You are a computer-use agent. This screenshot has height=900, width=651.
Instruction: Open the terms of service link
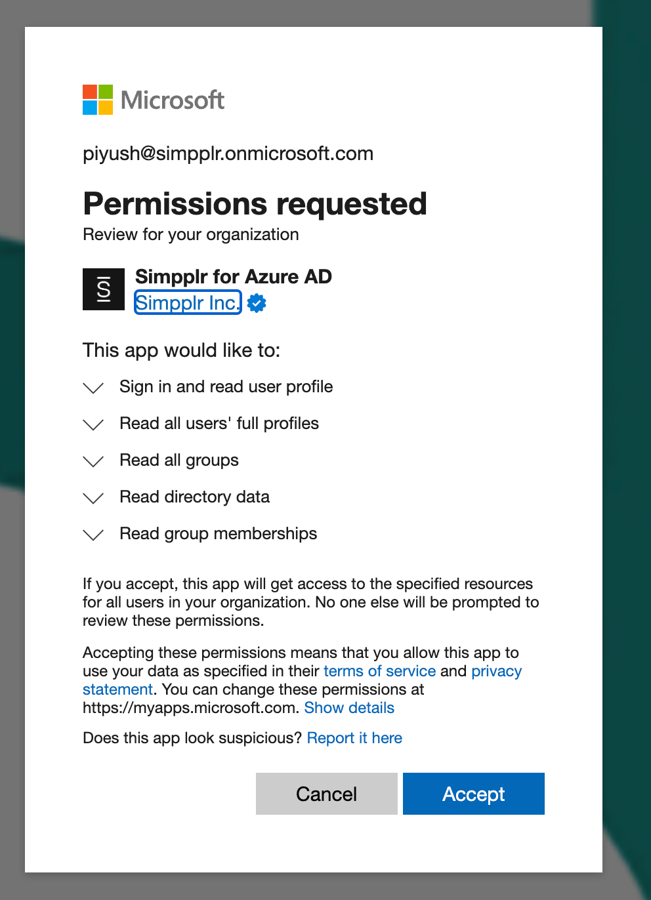379,671
